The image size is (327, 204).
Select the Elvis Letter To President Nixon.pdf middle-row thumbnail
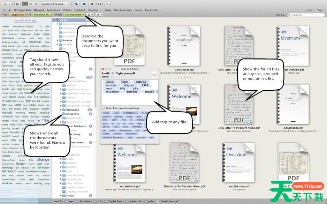click(239, 104)
